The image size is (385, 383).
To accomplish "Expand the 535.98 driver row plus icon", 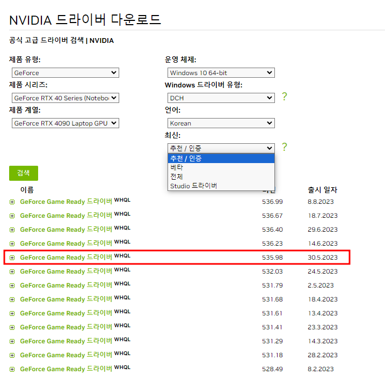I will 12,257.
